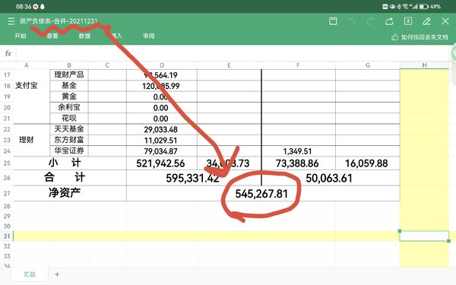
Task: Add new sheet with plus button
Action: tap(57, 274)
